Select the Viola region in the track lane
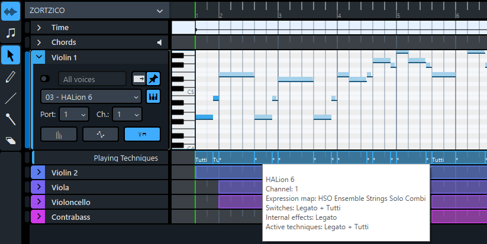The height and width of the screenshot is (244, 487). coord(240,187)
